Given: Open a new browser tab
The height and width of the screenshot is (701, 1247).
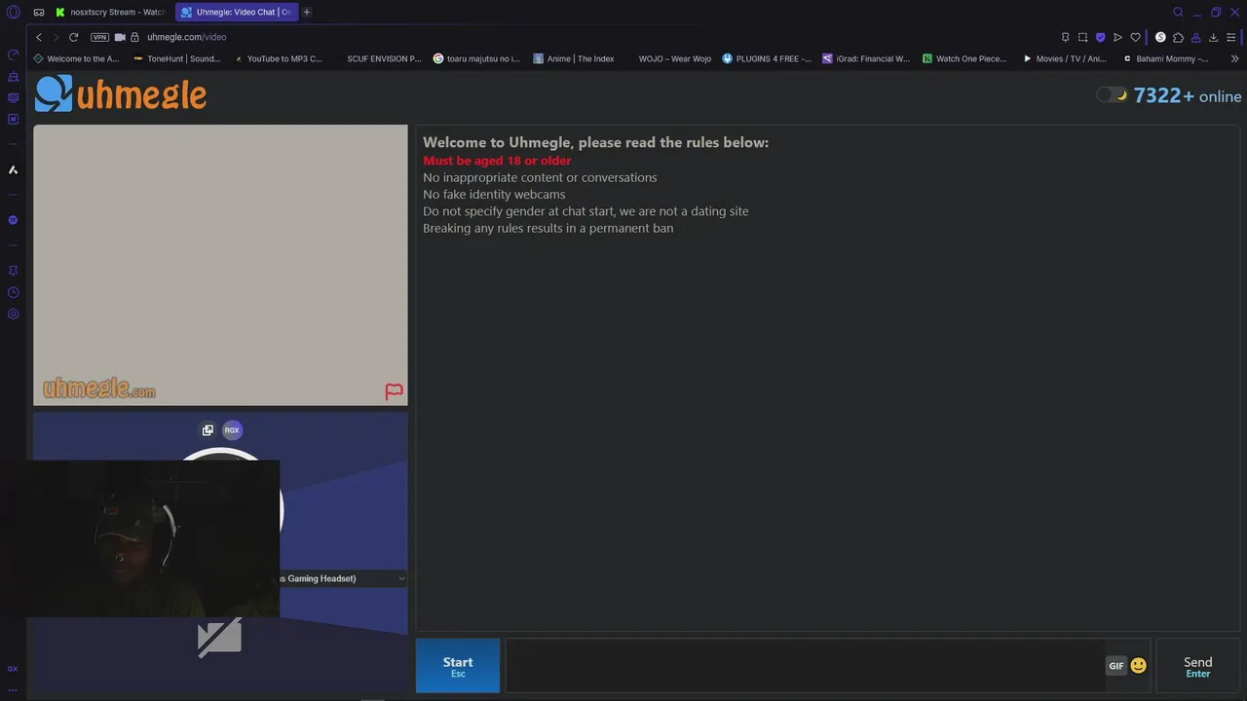Looking at the screenshot, I should coord(307,12).
